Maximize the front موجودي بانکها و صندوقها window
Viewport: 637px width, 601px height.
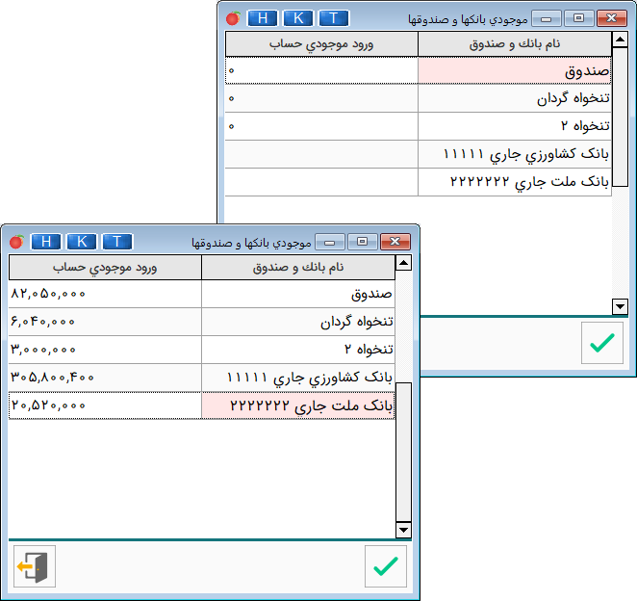[x=363, y=241]
